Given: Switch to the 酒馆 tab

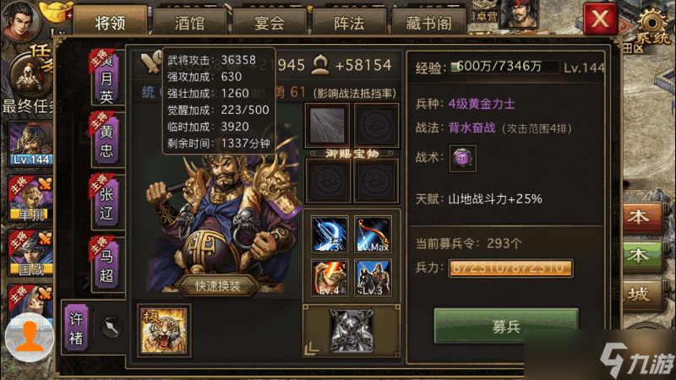Looking at the screenshot, I should pyautogui.click(x=189, y=23).
